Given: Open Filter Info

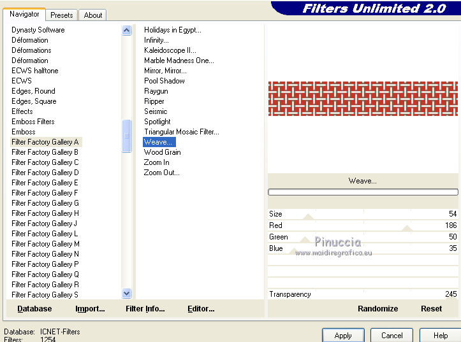Looking at the screenshot, I should 145,309.
